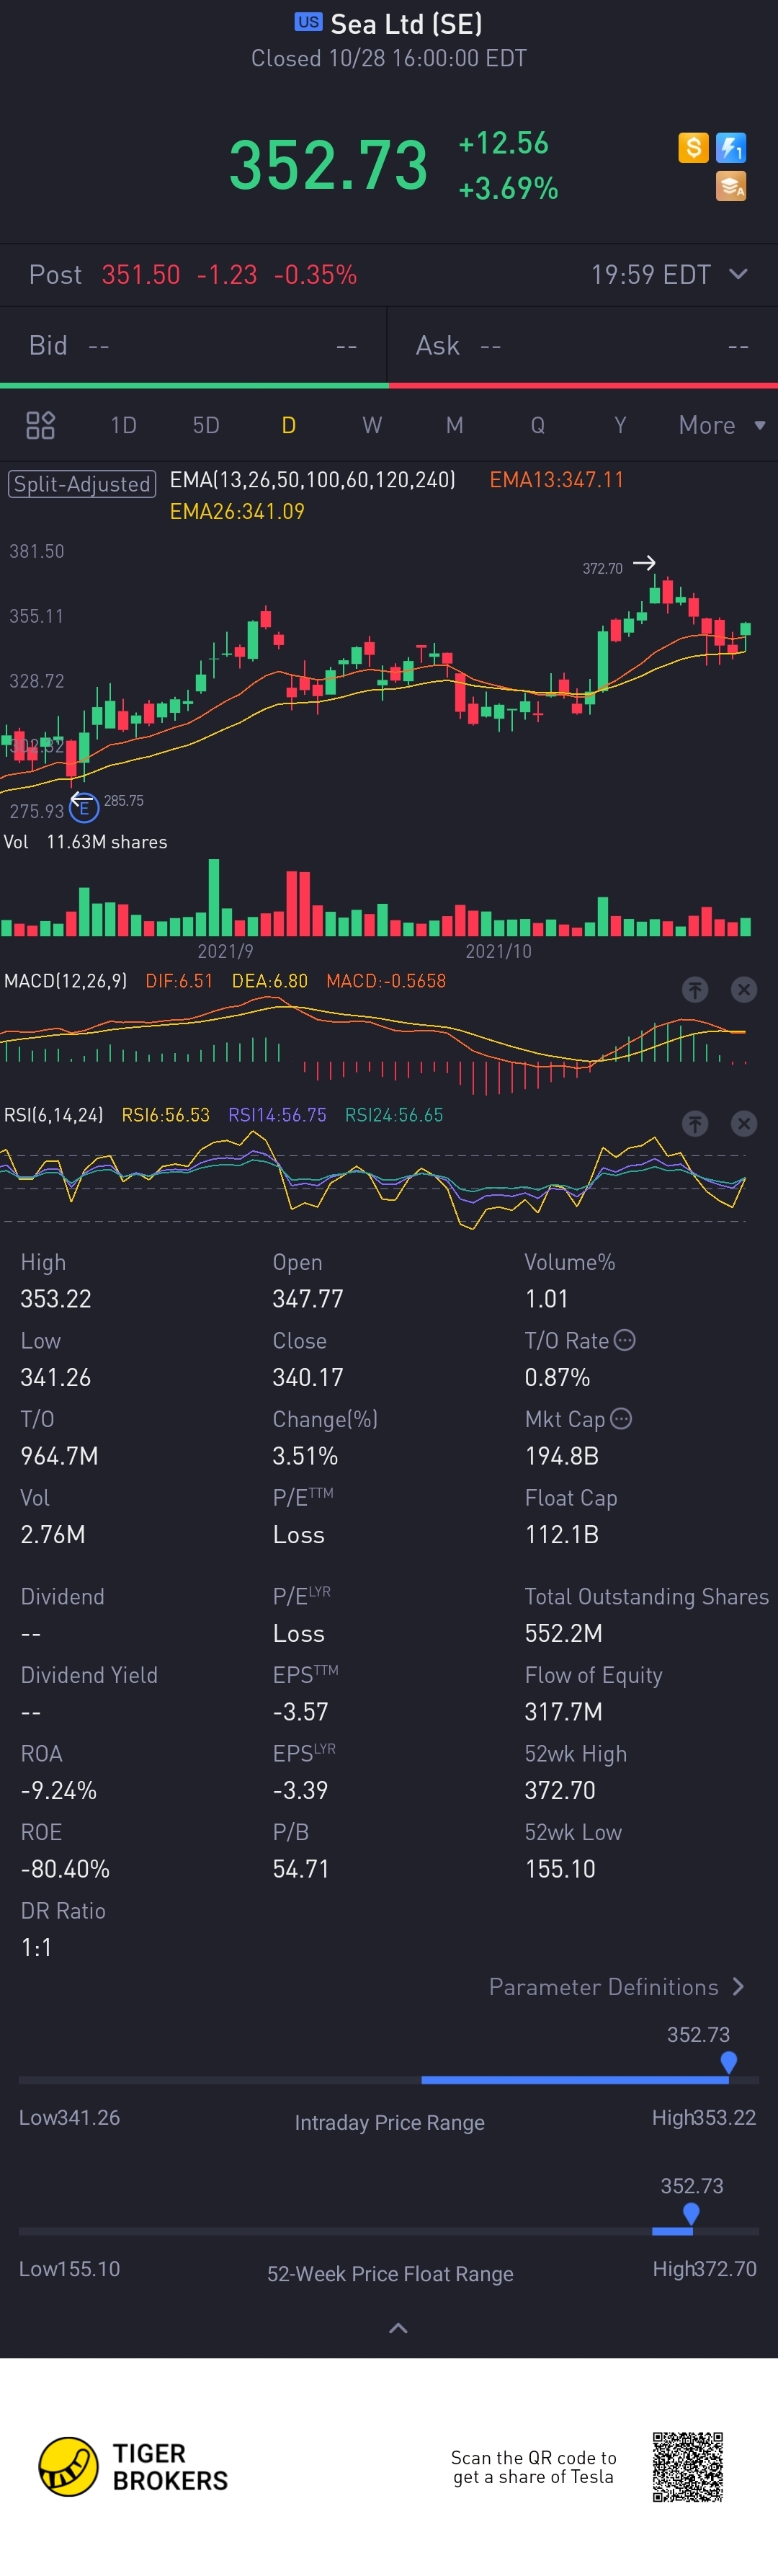Open the More timeframes dropdown
The height and width of the screenshot is (2576, 778).
(x=722, y=425)
